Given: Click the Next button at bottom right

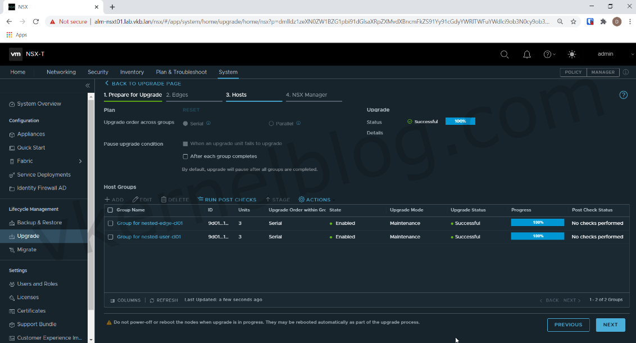Looking at the screenshot, I should (610, 324).
